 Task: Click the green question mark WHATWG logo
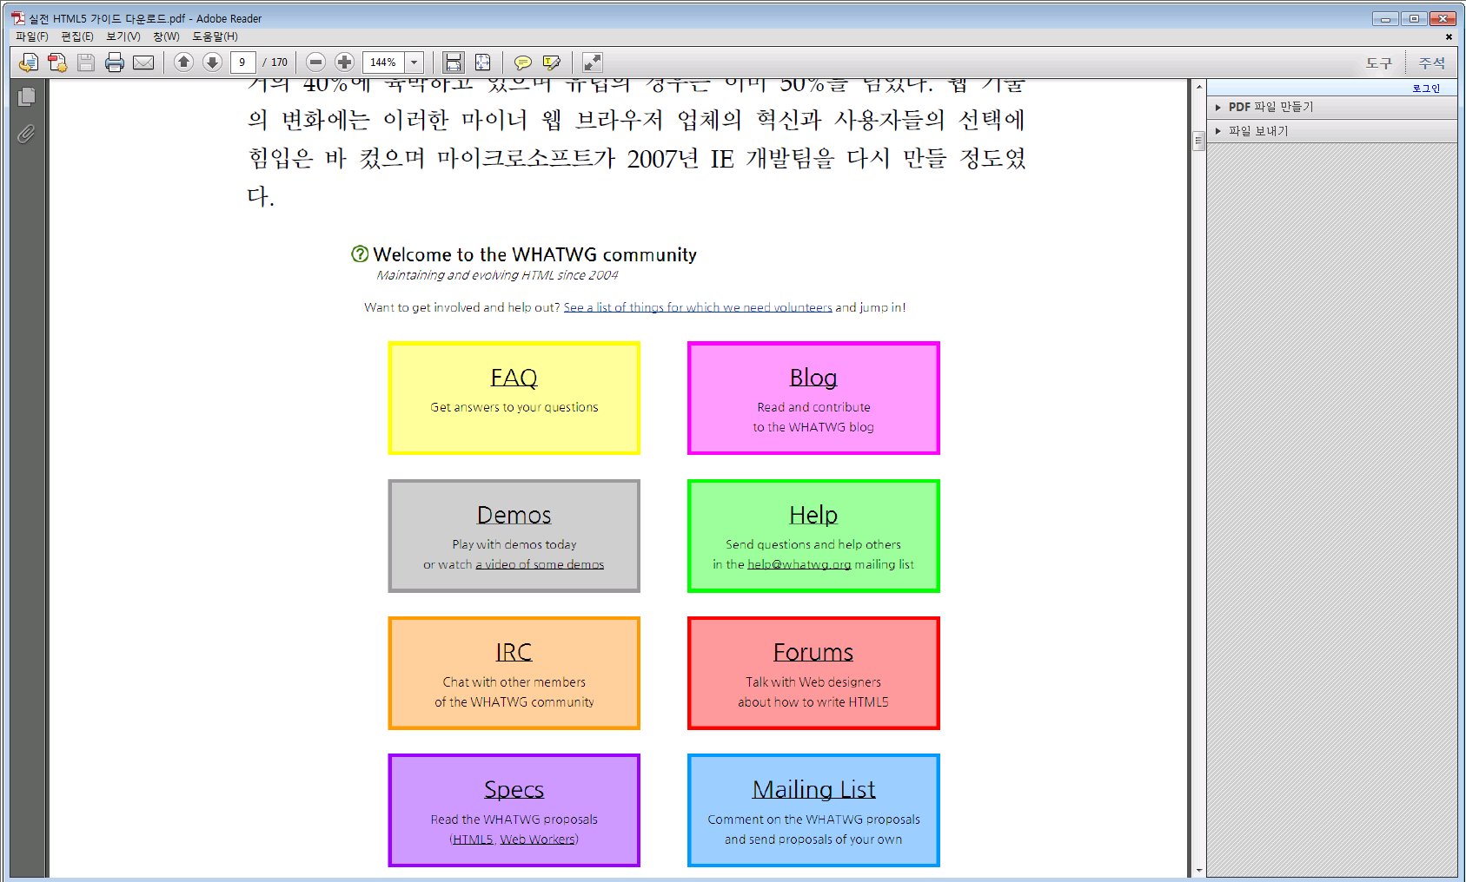[360, 253]
